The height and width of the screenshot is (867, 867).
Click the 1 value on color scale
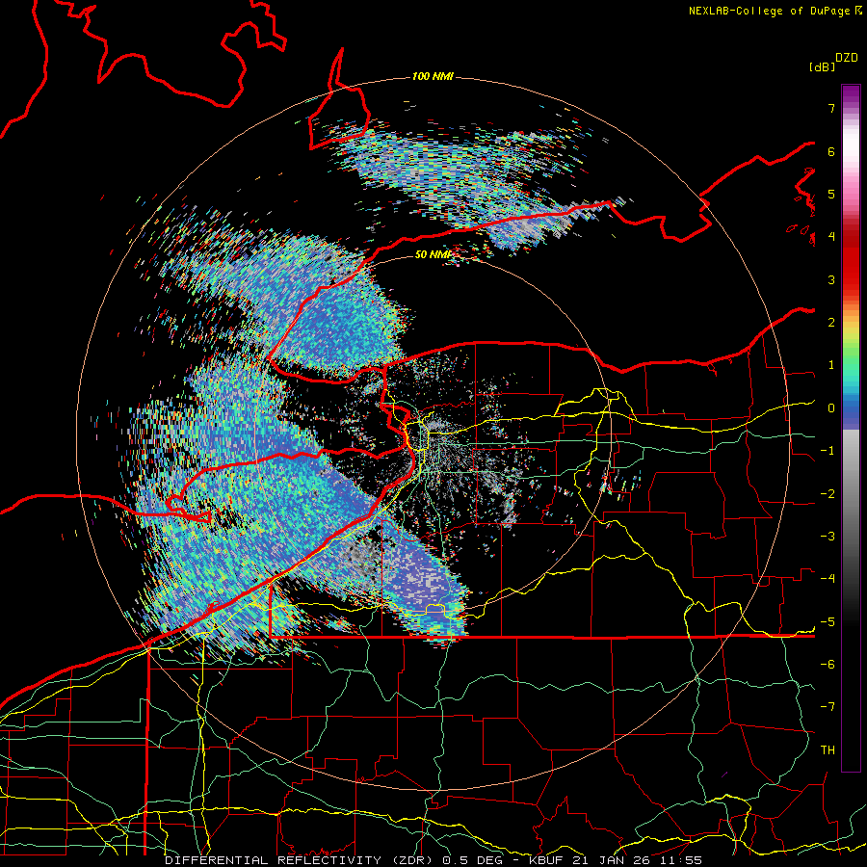(831, 365)
